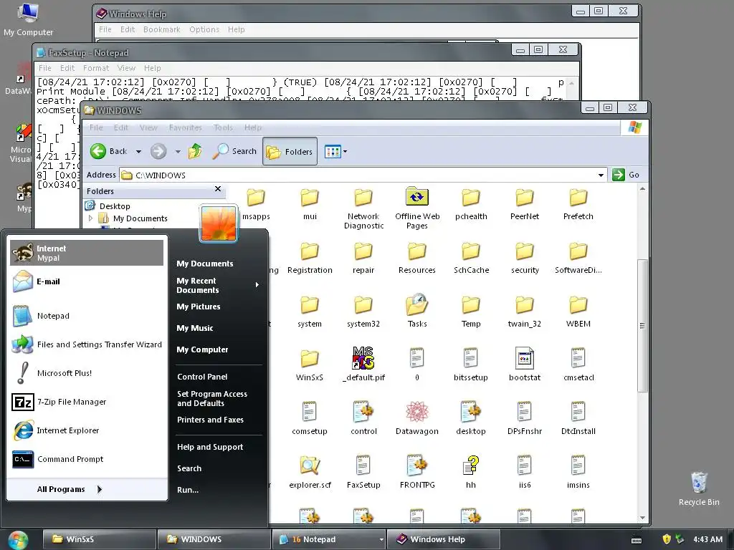Open the Tools menu in WINDOWS explorer
The image size is (734, 550).
tap(223, 127)
